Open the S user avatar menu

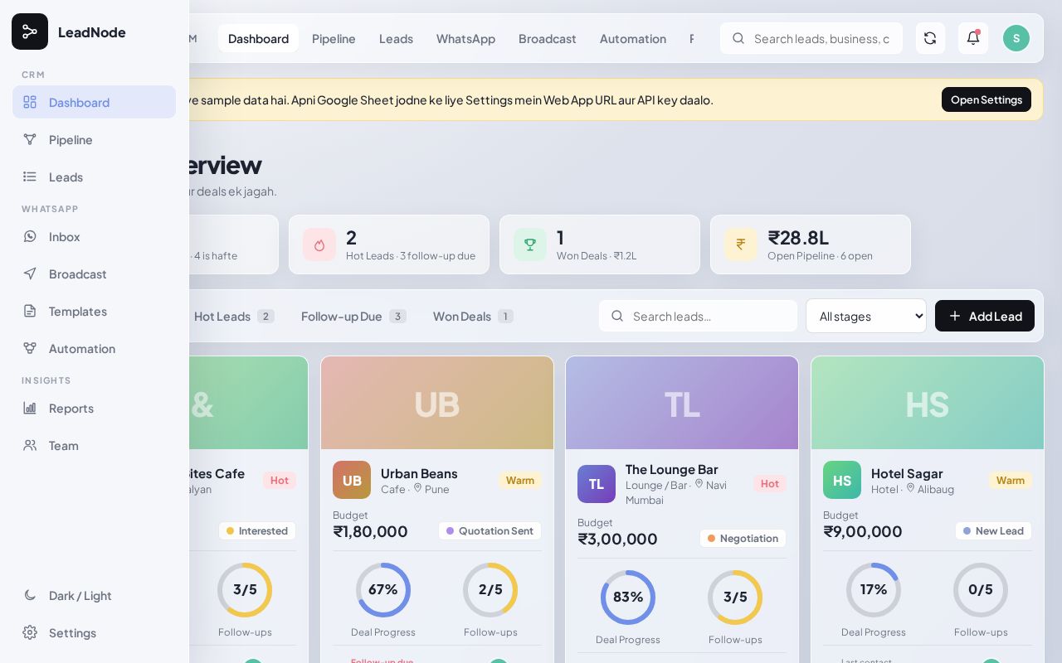tap(1016, 38)
